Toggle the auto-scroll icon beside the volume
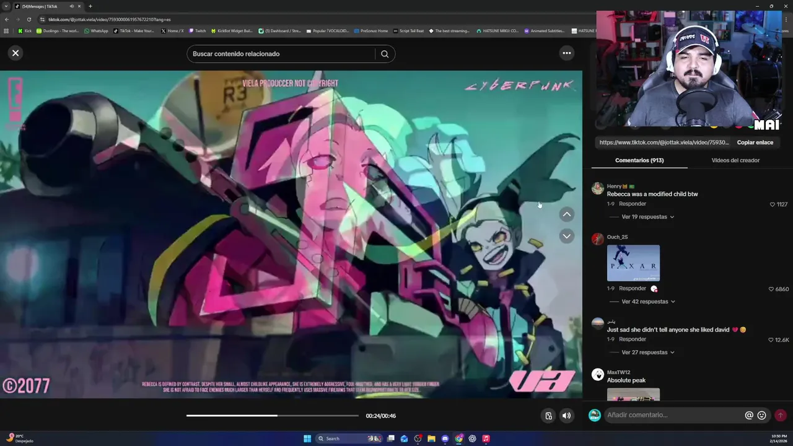Screen dimensions: 793x446 (x=548, y=416)
